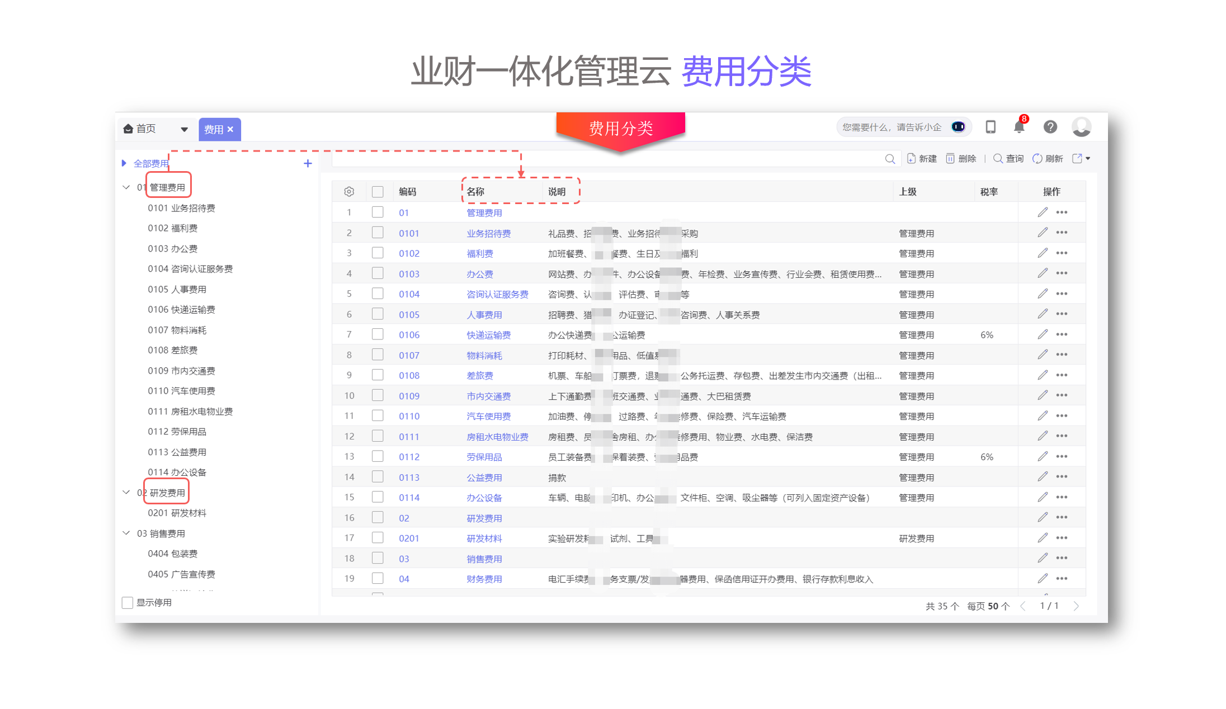Click the table settings gear icon
Image resolution: width=1226 pixels, height=709 pixels.
click(349, 192)
